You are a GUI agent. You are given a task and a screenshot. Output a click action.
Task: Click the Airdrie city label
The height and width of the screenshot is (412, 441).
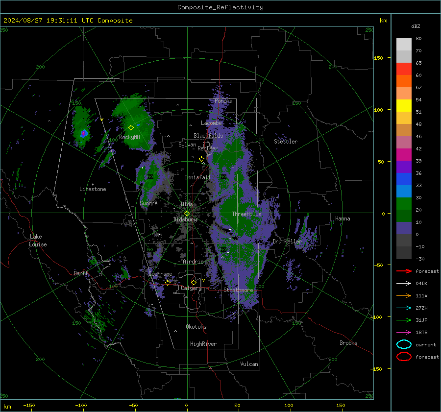point(193,262)
